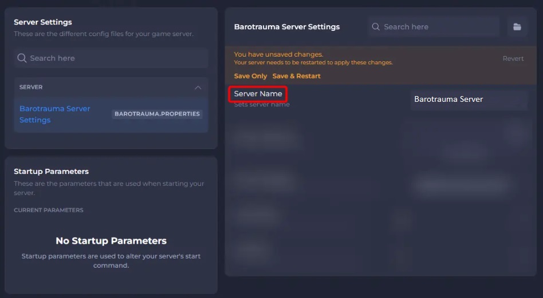Choose Save & Restart

(296, 76)
